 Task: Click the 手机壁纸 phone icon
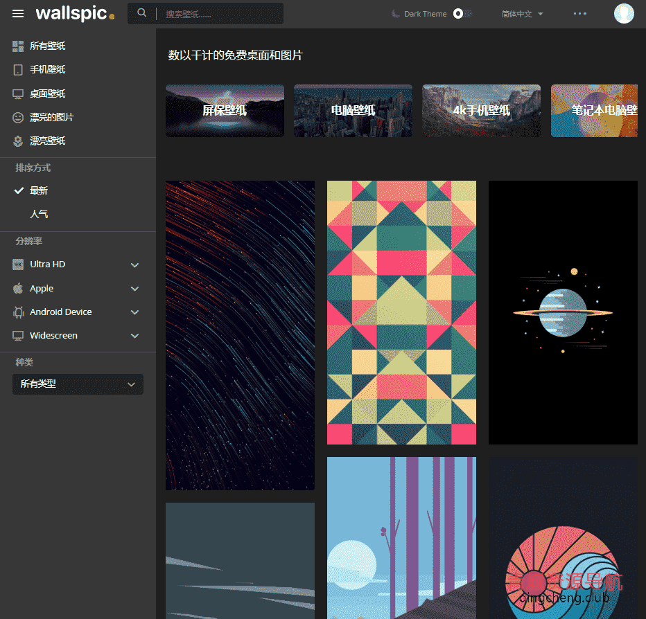(x=18, y=70)
